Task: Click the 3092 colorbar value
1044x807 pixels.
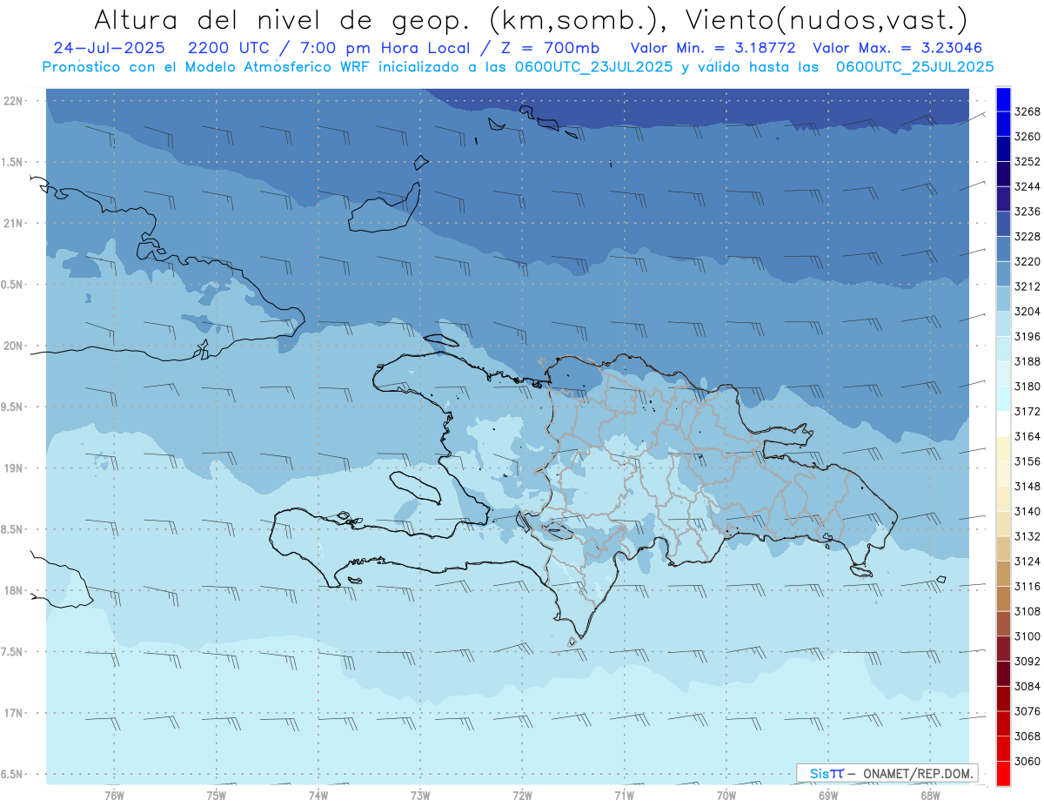Action: [x=1027, y=661]
